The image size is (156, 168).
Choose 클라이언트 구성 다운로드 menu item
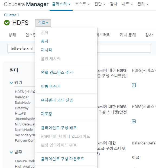tap(62, 159)
